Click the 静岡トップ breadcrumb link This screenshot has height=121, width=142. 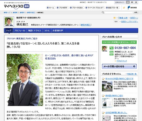[7, 13]
